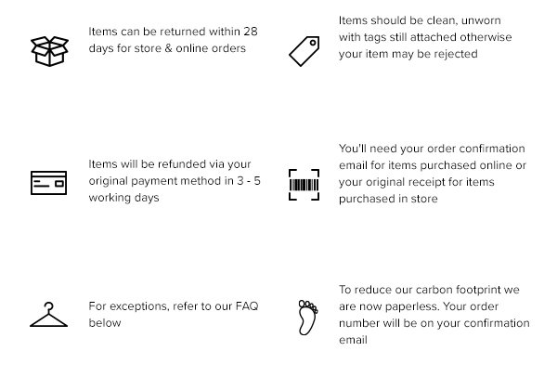Click the '3 - 5' working days figure
The width and height of the screenshot is (557, 377).
(x=246, y=180)
